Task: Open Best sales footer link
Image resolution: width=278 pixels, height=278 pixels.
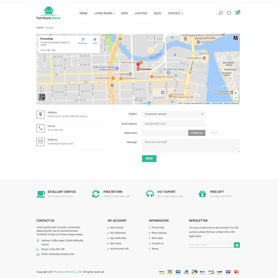Action: click(157, 238)
